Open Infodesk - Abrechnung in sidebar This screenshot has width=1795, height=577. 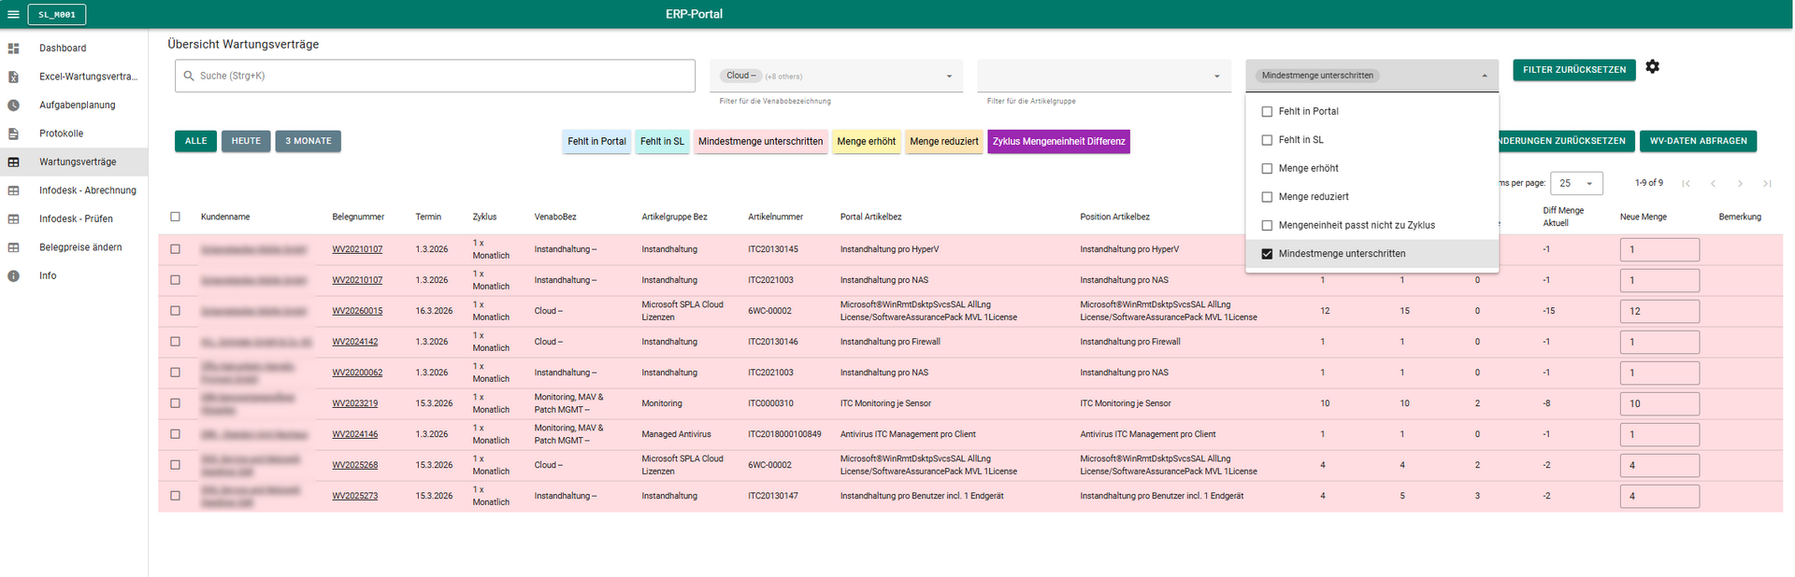point(87,190)
